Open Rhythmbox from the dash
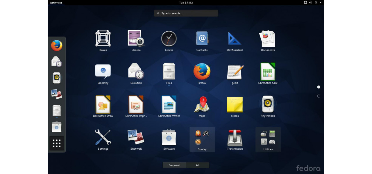Screen dimensions: 372x174 coord(57,78)
